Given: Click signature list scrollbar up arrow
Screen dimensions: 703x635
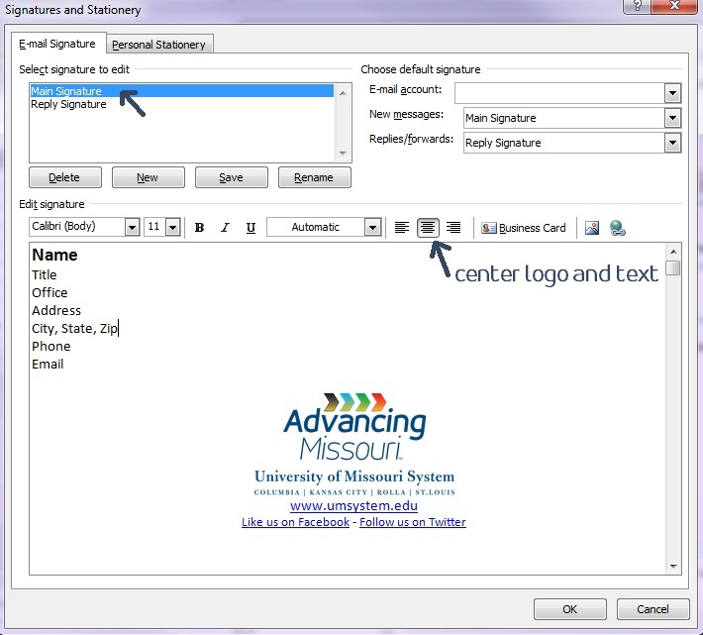Looking at the screenshot, I should click(x=343, y=92).
